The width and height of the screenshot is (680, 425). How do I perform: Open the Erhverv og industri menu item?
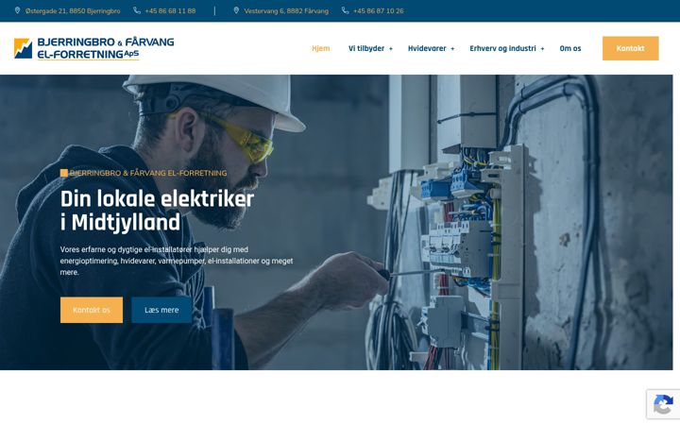(x=502, y=48)
